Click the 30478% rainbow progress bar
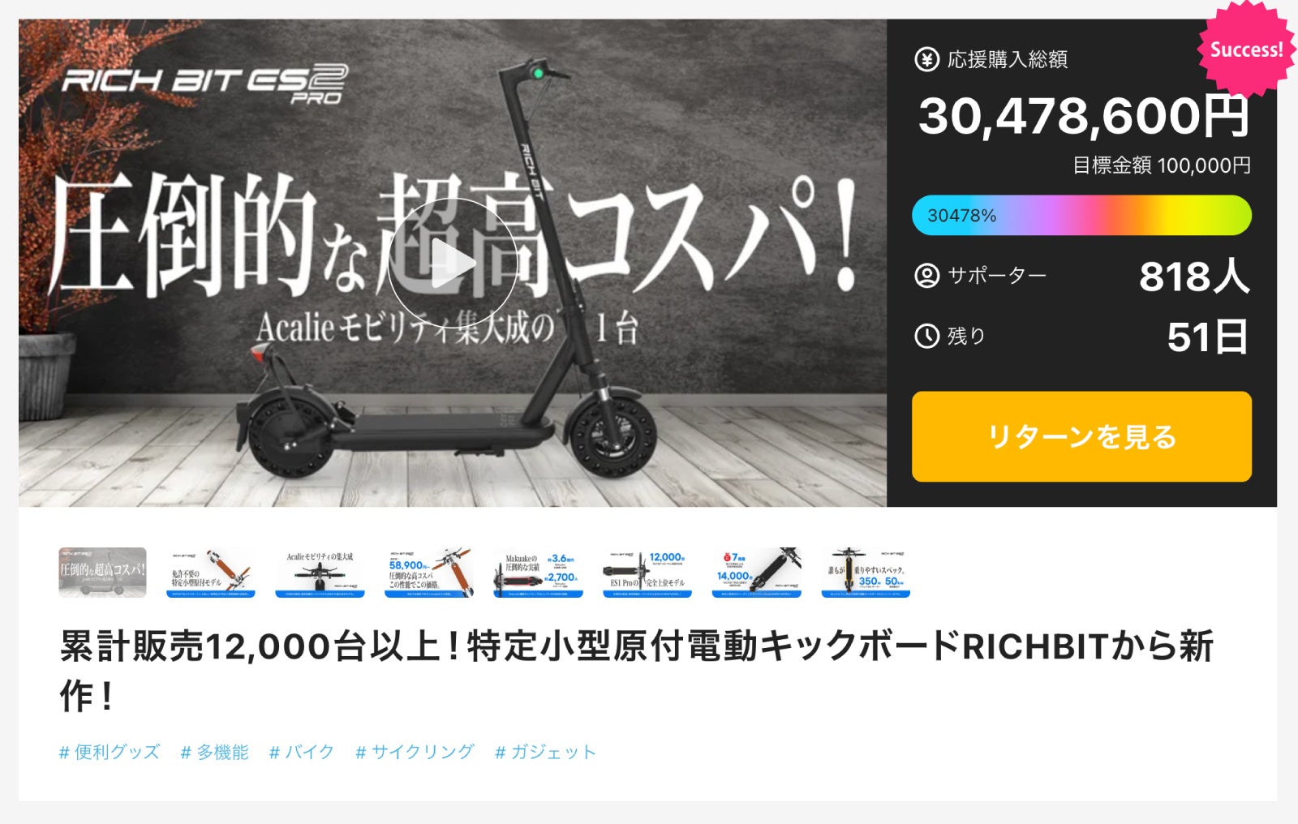1298x824 pixels. (x=1081, y=215)
